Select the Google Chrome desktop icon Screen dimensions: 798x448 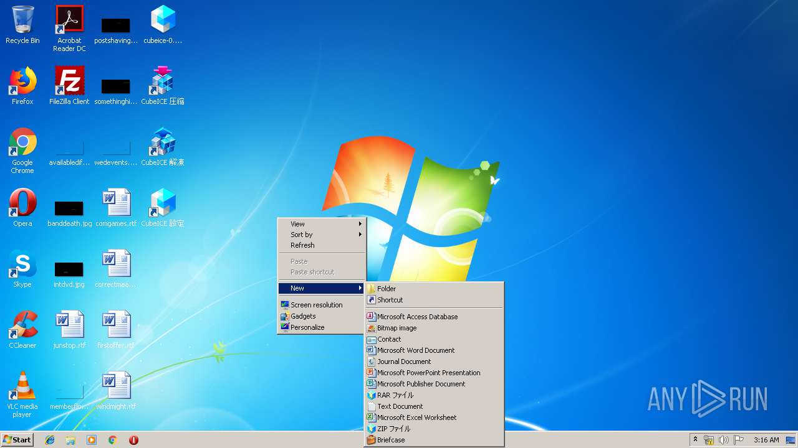coord(22,151)
